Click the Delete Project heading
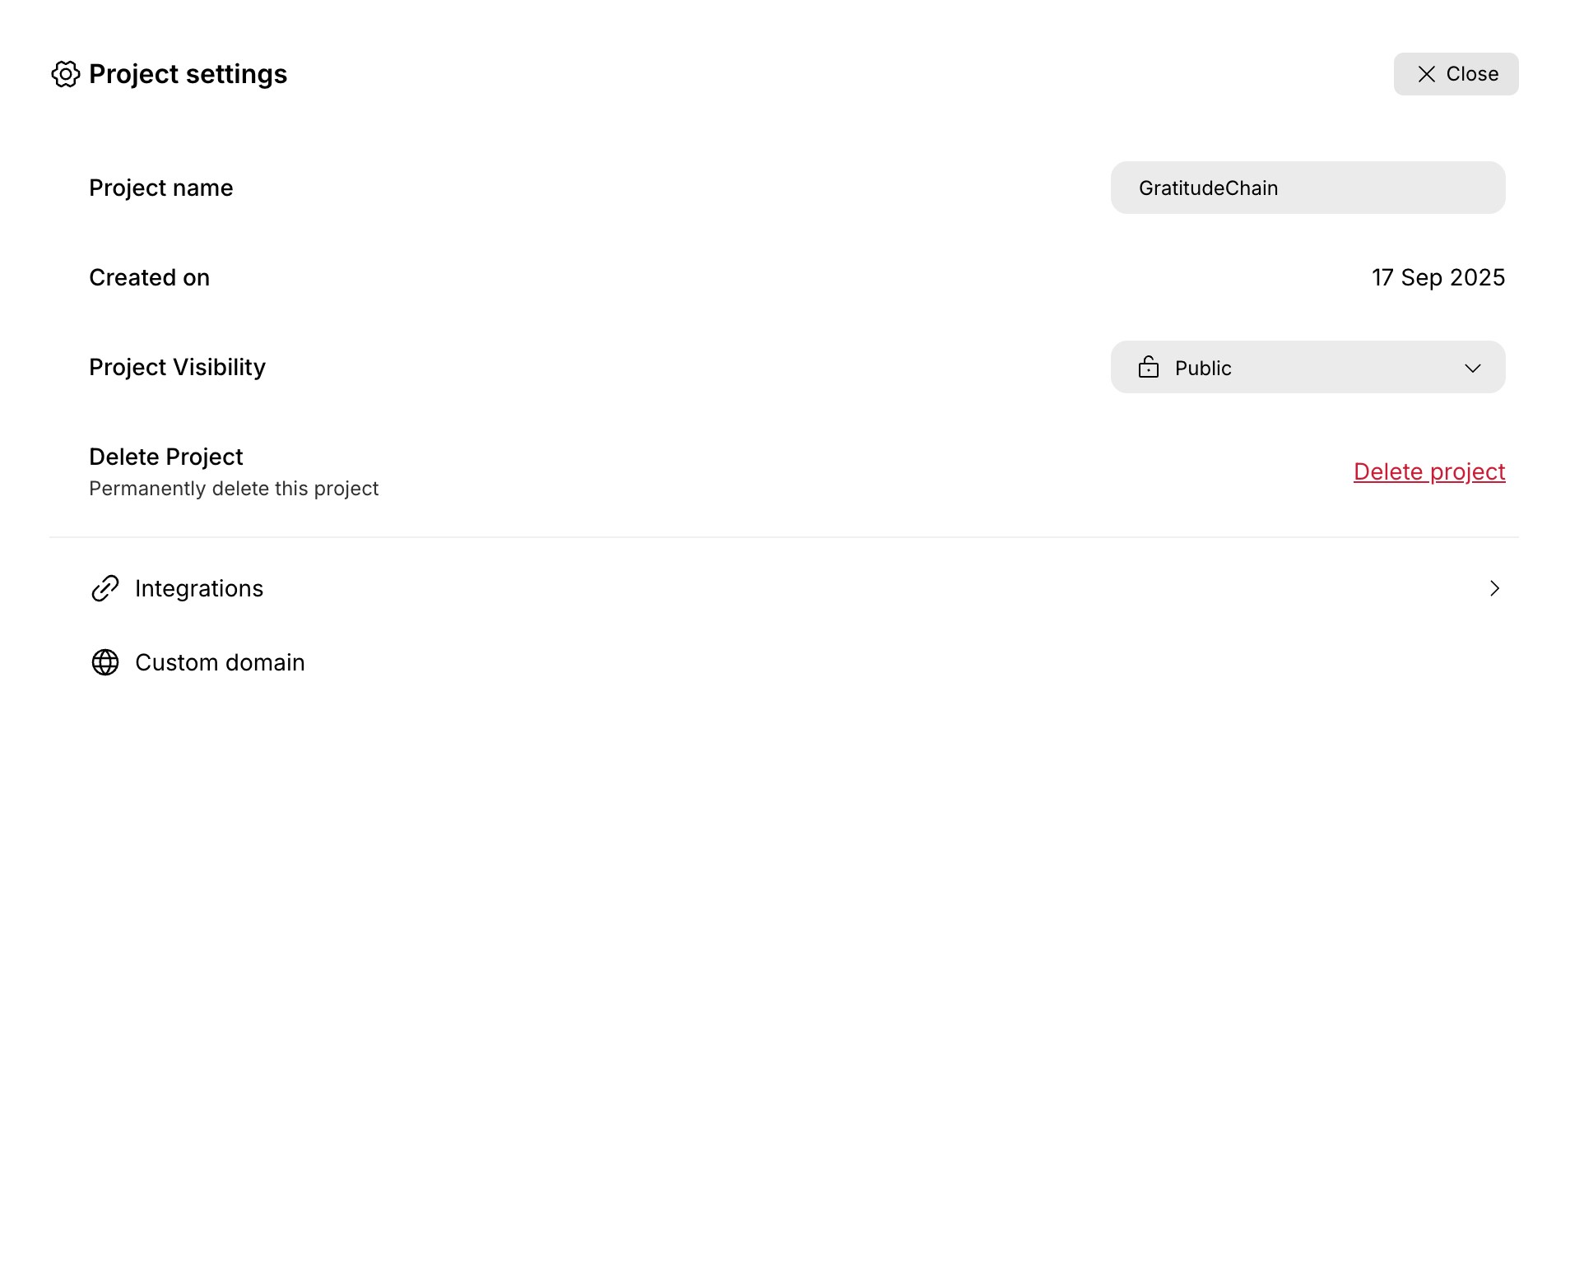 [165, 456]
